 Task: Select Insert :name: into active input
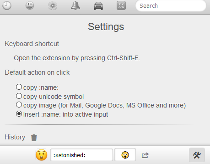(19, 114)
